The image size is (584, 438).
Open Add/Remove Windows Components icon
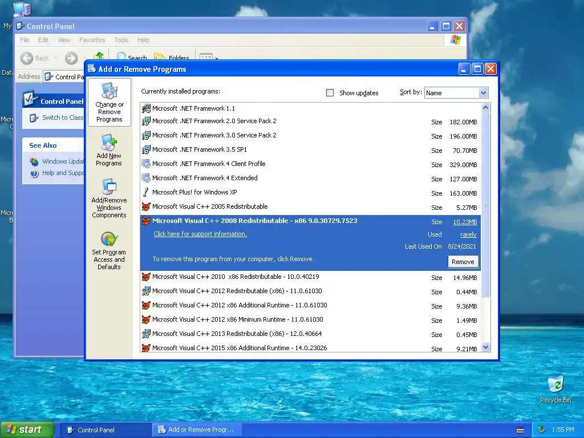[109, 186]
